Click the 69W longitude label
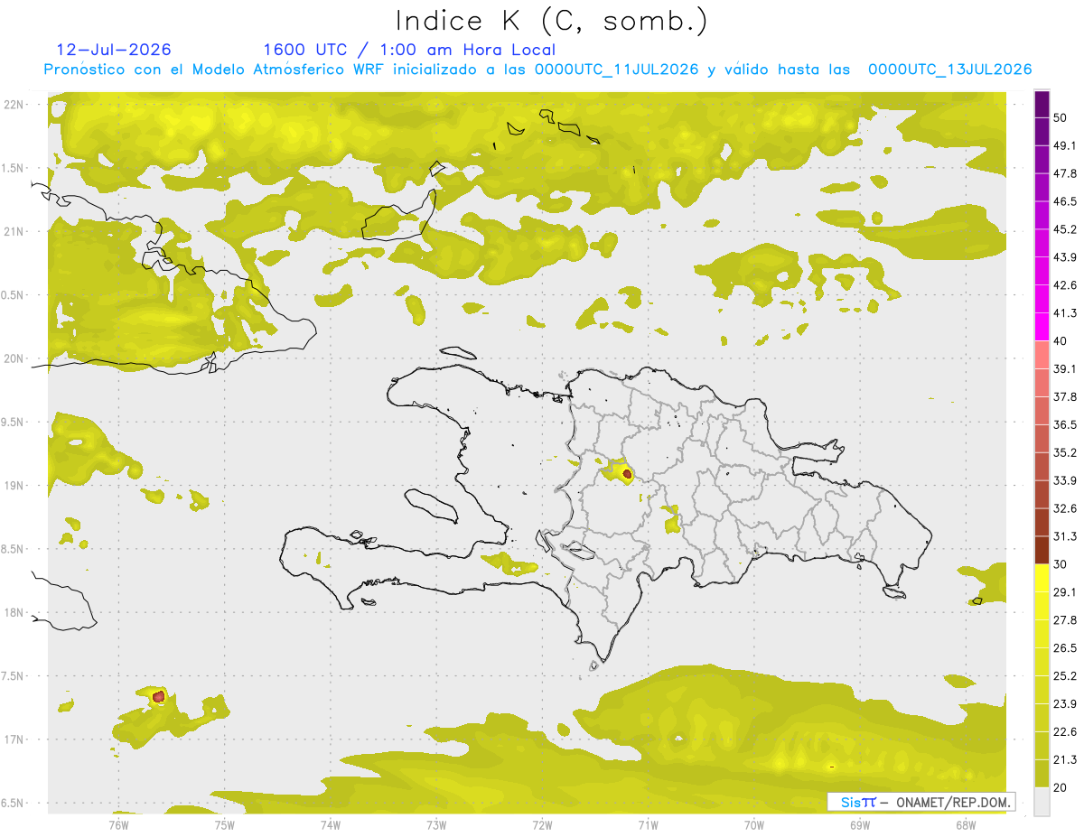Screen dimensions: 1084x837 click(x=860, y=824)
